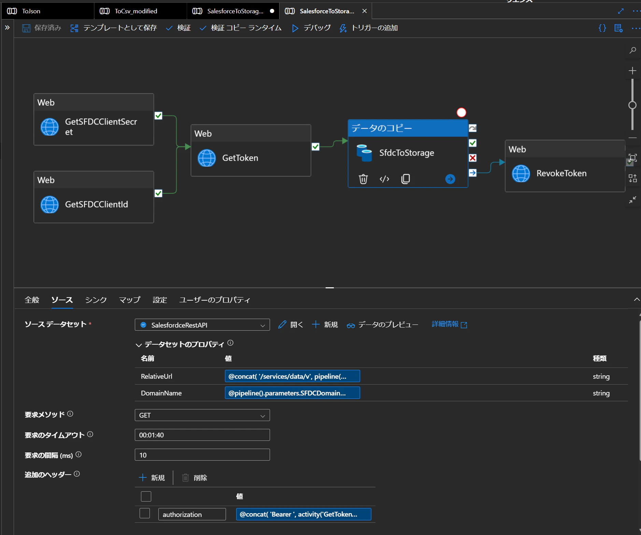
Task: Start pipeline with デバッグ button
Action: click(311, 28)
